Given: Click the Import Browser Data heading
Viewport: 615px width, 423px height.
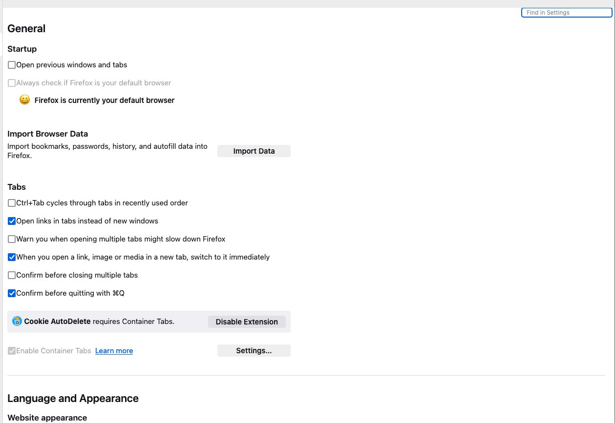Looking at the screenshot, I should [x=47, y=134].
